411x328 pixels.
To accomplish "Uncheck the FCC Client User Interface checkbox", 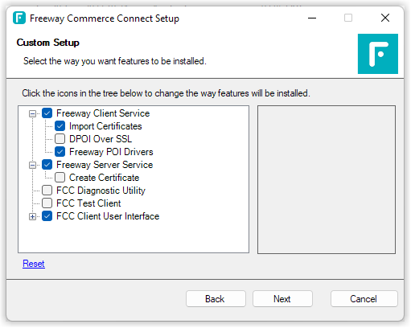I will coord(47,216).
